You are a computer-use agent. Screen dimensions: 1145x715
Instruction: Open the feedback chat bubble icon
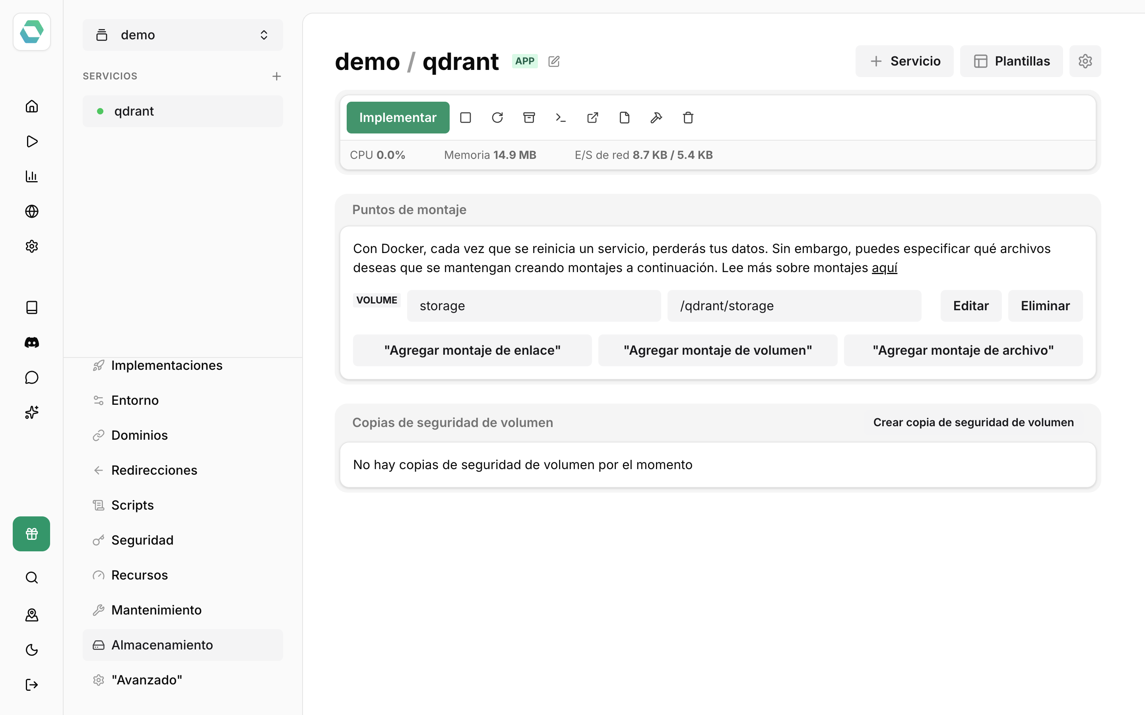pyautogui.click(x=32, y=377)
